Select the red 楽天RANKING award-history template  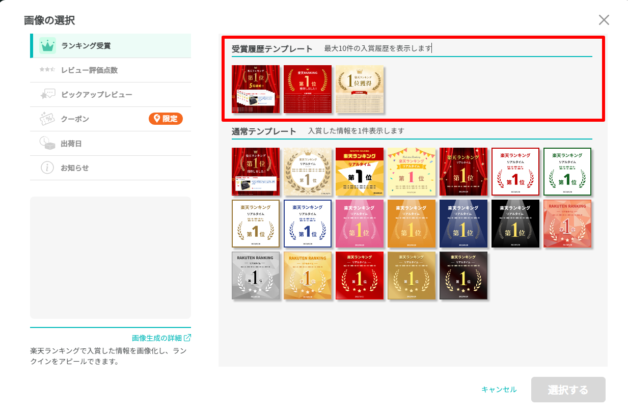pyautogui.click(x=308, y=89)
